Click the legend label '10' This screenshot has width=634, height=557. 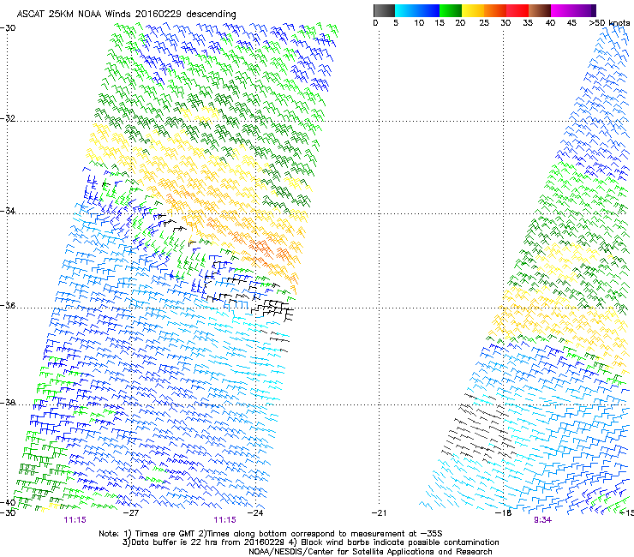(x=419, y=23)
